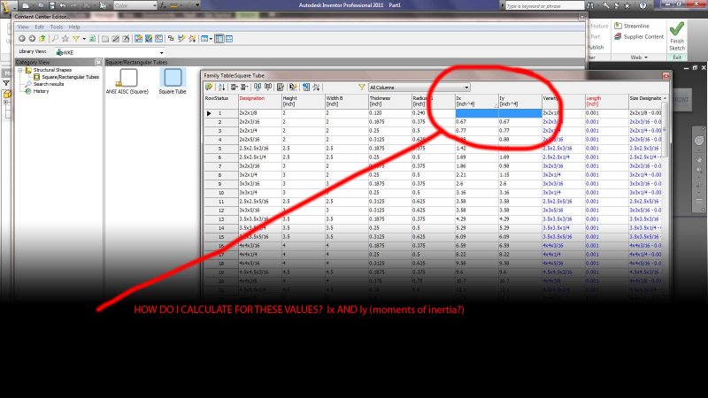Open the Help menu in Content Center Editor
Screen dimensions: 708x398
pos(74,27)
